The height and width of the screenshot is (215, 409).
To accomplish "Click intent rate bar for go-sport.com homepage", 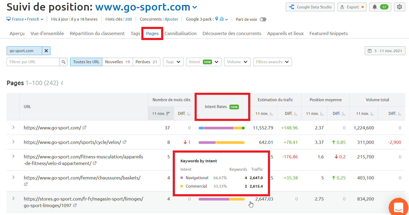I will click(222, 128).
